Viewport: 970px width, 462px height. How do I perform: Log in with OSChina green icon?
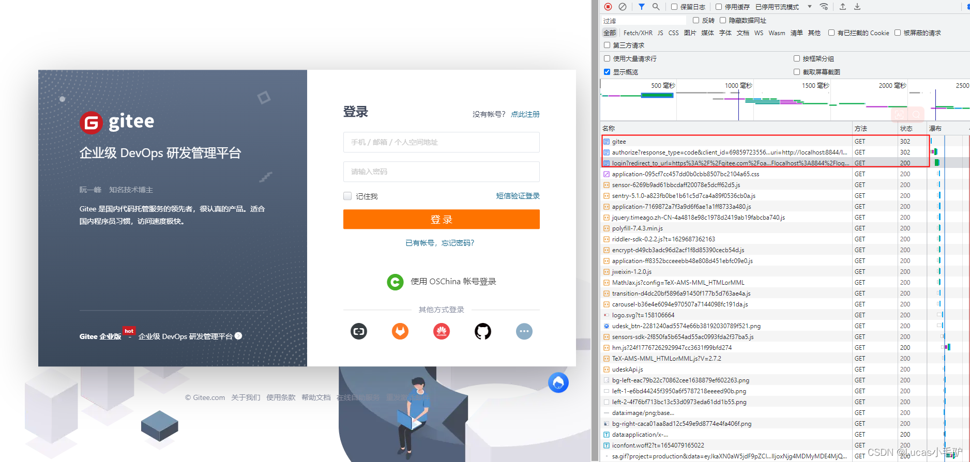pyautogui.click(x=395, y=282)
